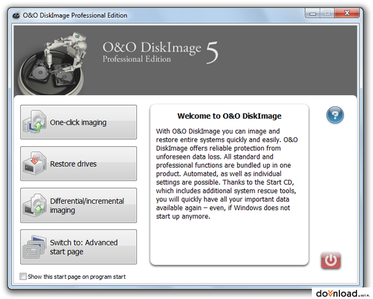Click the Welcome to O&O DiskImage heading
The width and height of the screenshot is (373, 299).
coord(229,116)
